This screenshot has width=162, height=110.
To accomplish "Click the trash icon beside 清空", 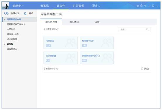I will (x=142, y=68).
